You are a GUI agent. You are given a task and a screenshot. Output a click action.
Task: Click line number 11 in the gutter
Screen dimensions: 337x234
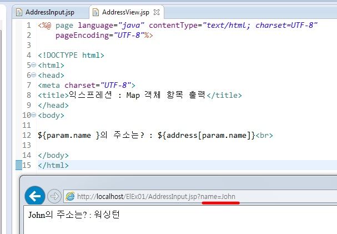[27, 126]
